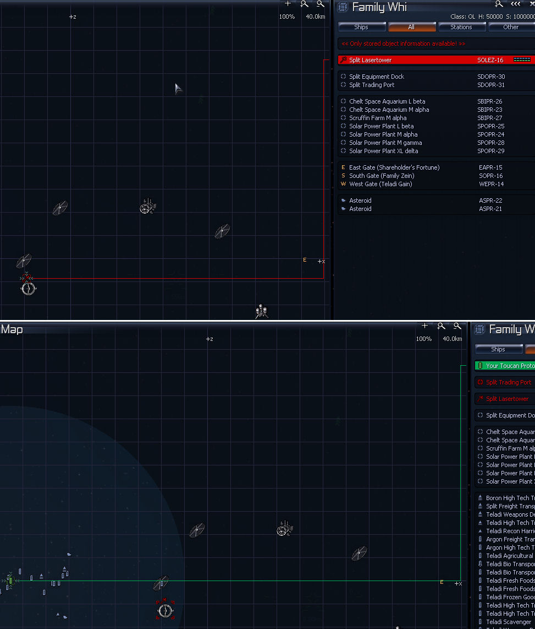Zoom in using upper map's magnifier-plus icon
Screen dimensions: 535x629
coord(305,4)
